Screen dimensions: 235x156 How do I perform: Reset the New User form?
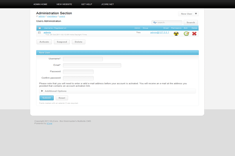(x=62, y=98)
